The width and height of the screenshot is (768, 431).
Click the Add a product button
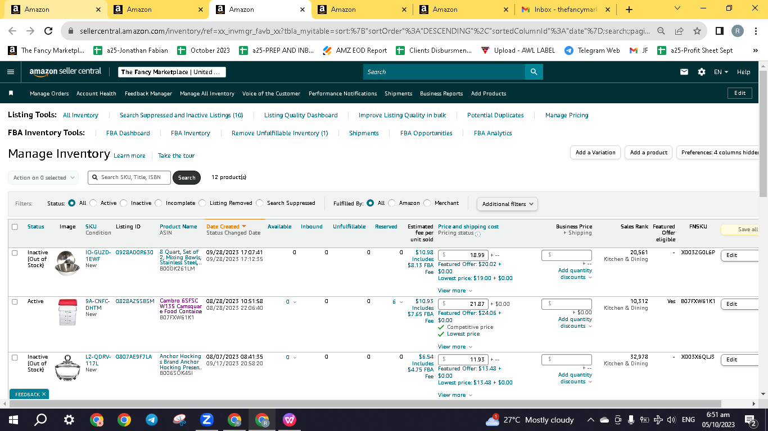click(x=648, y=152)
